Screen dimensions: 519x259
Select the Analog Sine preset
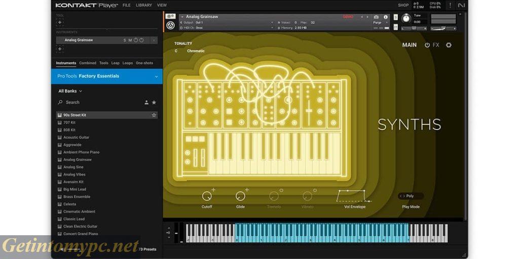pyautogui.click(x=107, y=167)
